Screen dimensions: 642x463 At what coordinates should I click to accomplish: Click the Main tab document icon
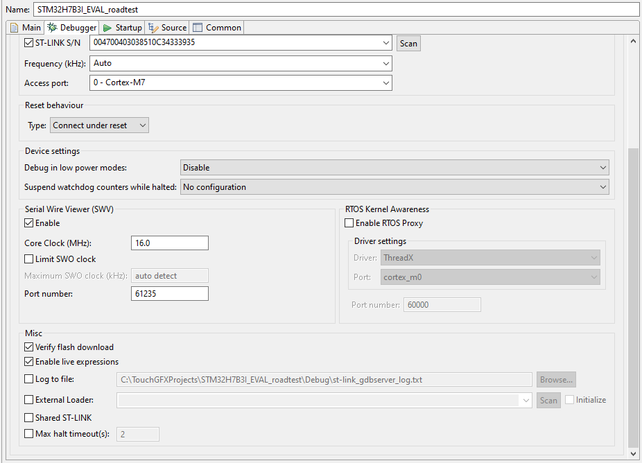point(15,28)
